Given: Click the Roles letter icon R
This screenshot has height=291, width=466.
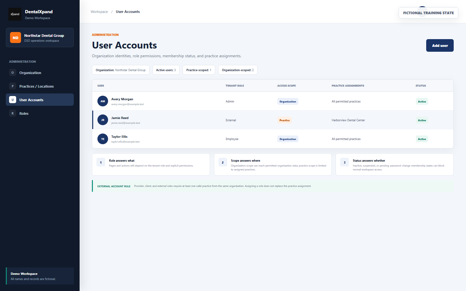Looking at the screenshot, I should click(x=13, y=113).
